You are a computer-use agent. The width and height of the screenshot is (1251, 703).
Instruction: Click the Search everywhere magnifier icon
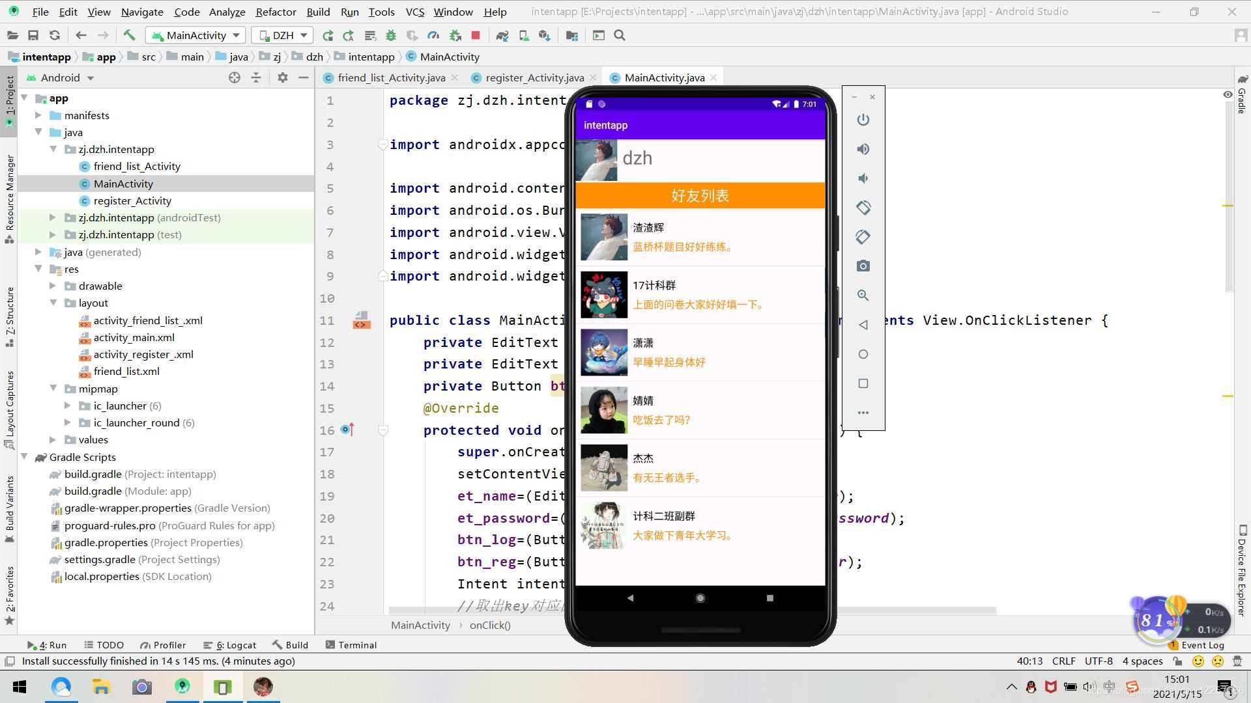[x=620, y=35]
